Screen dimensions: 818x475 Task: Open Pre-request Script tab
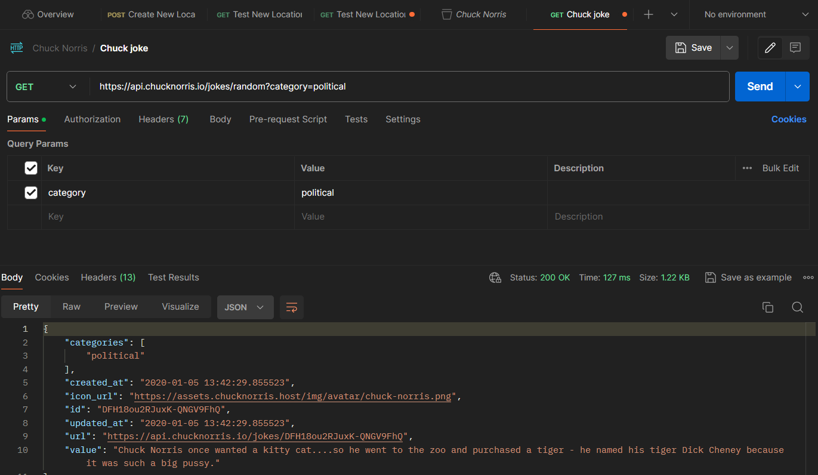click(288, 119)
